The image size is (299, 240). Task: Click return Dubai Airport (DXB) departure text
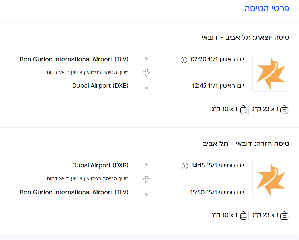pos(100,165)
